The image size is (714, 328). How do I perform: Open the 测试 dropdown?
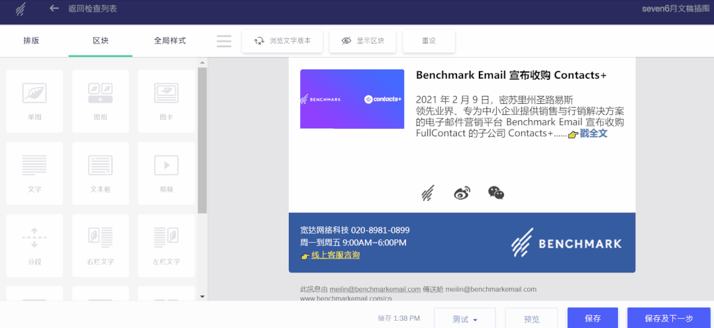click(465, 319)
